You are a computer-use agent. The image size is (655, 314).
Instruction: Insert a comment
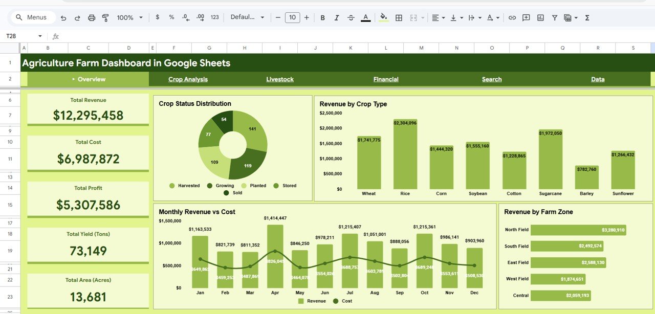(526, 17)
